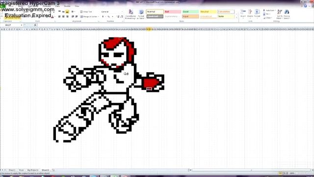This screenshot has width=314, height=177.
Task: Open the Data tab
Action: click(x=58, y=6)
